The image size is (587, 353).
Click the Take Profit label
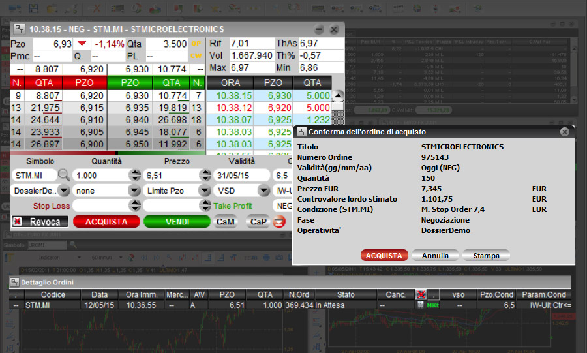pyautogui.click(x=232, y=206)
